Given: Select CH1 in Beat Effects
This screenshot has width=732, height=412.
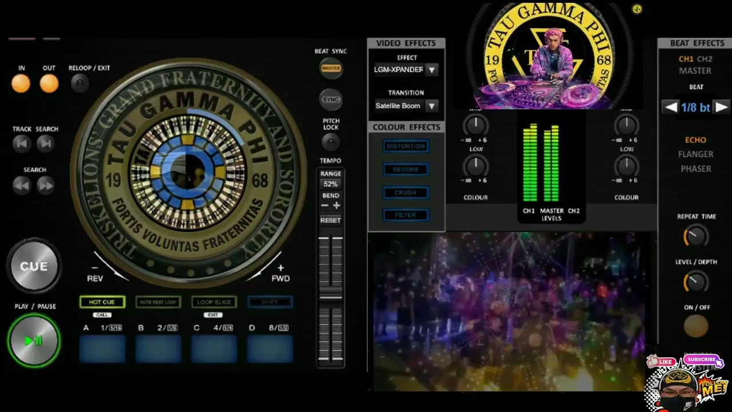Looking at the screenshot, I should coord(686,59).
